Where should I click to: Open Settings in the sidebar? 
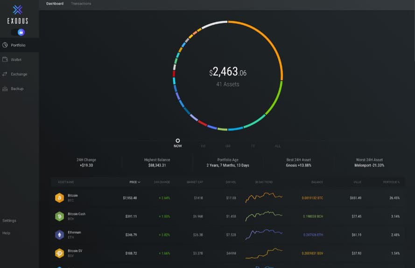click(x=9, y=220)
